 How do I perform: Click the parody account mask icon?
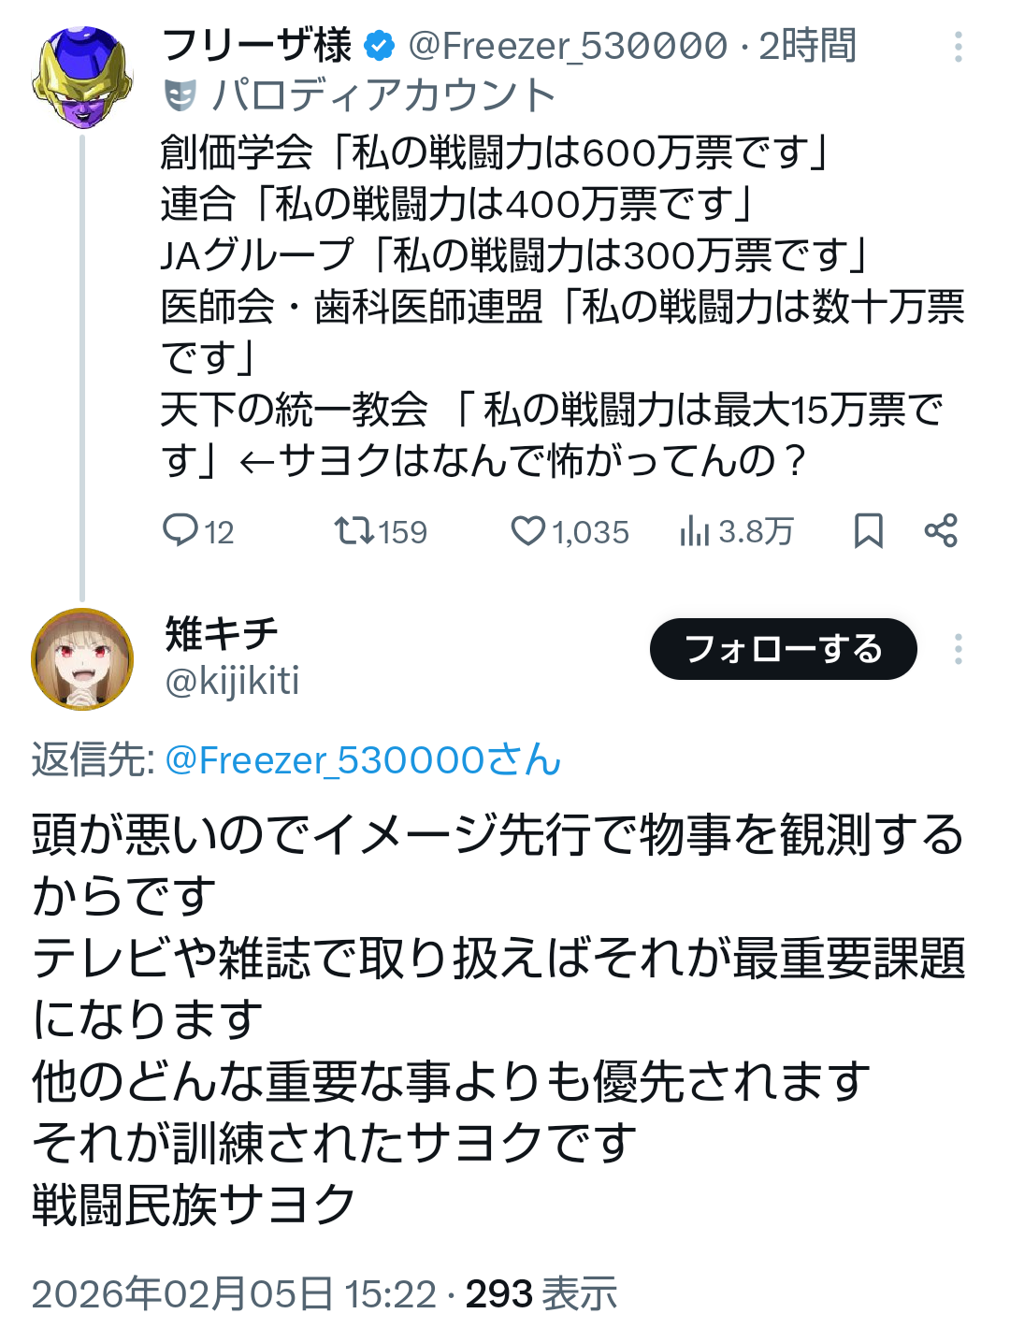click(x=180, y=94)
